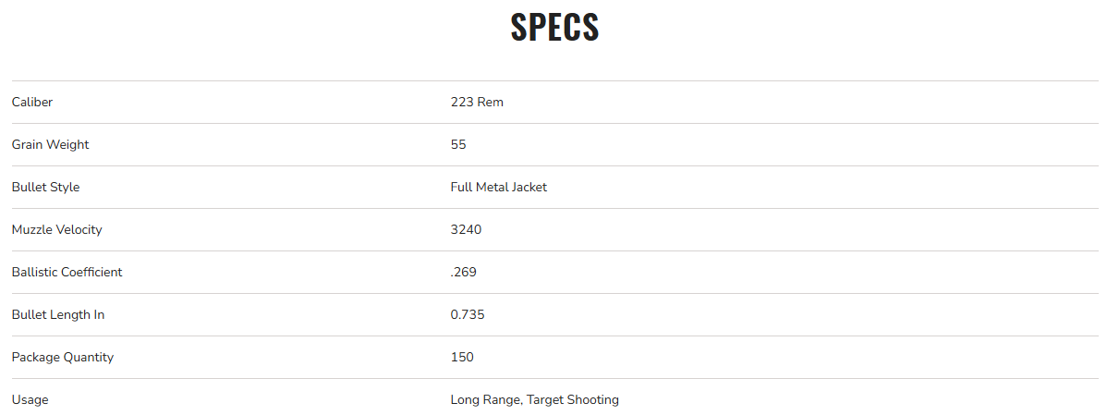Click the Bullet Style label
1107x415 pixels.
click(x=46, y=188)
